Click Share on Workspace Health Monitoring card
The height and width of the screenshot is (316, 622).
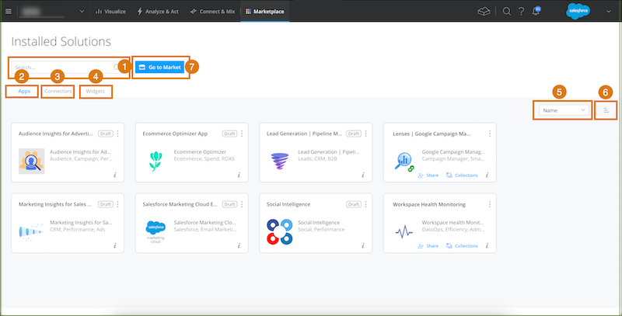(428, 246)
